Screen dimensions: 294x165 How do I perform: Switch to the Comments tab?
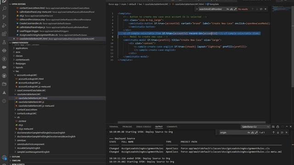(172, 126)
